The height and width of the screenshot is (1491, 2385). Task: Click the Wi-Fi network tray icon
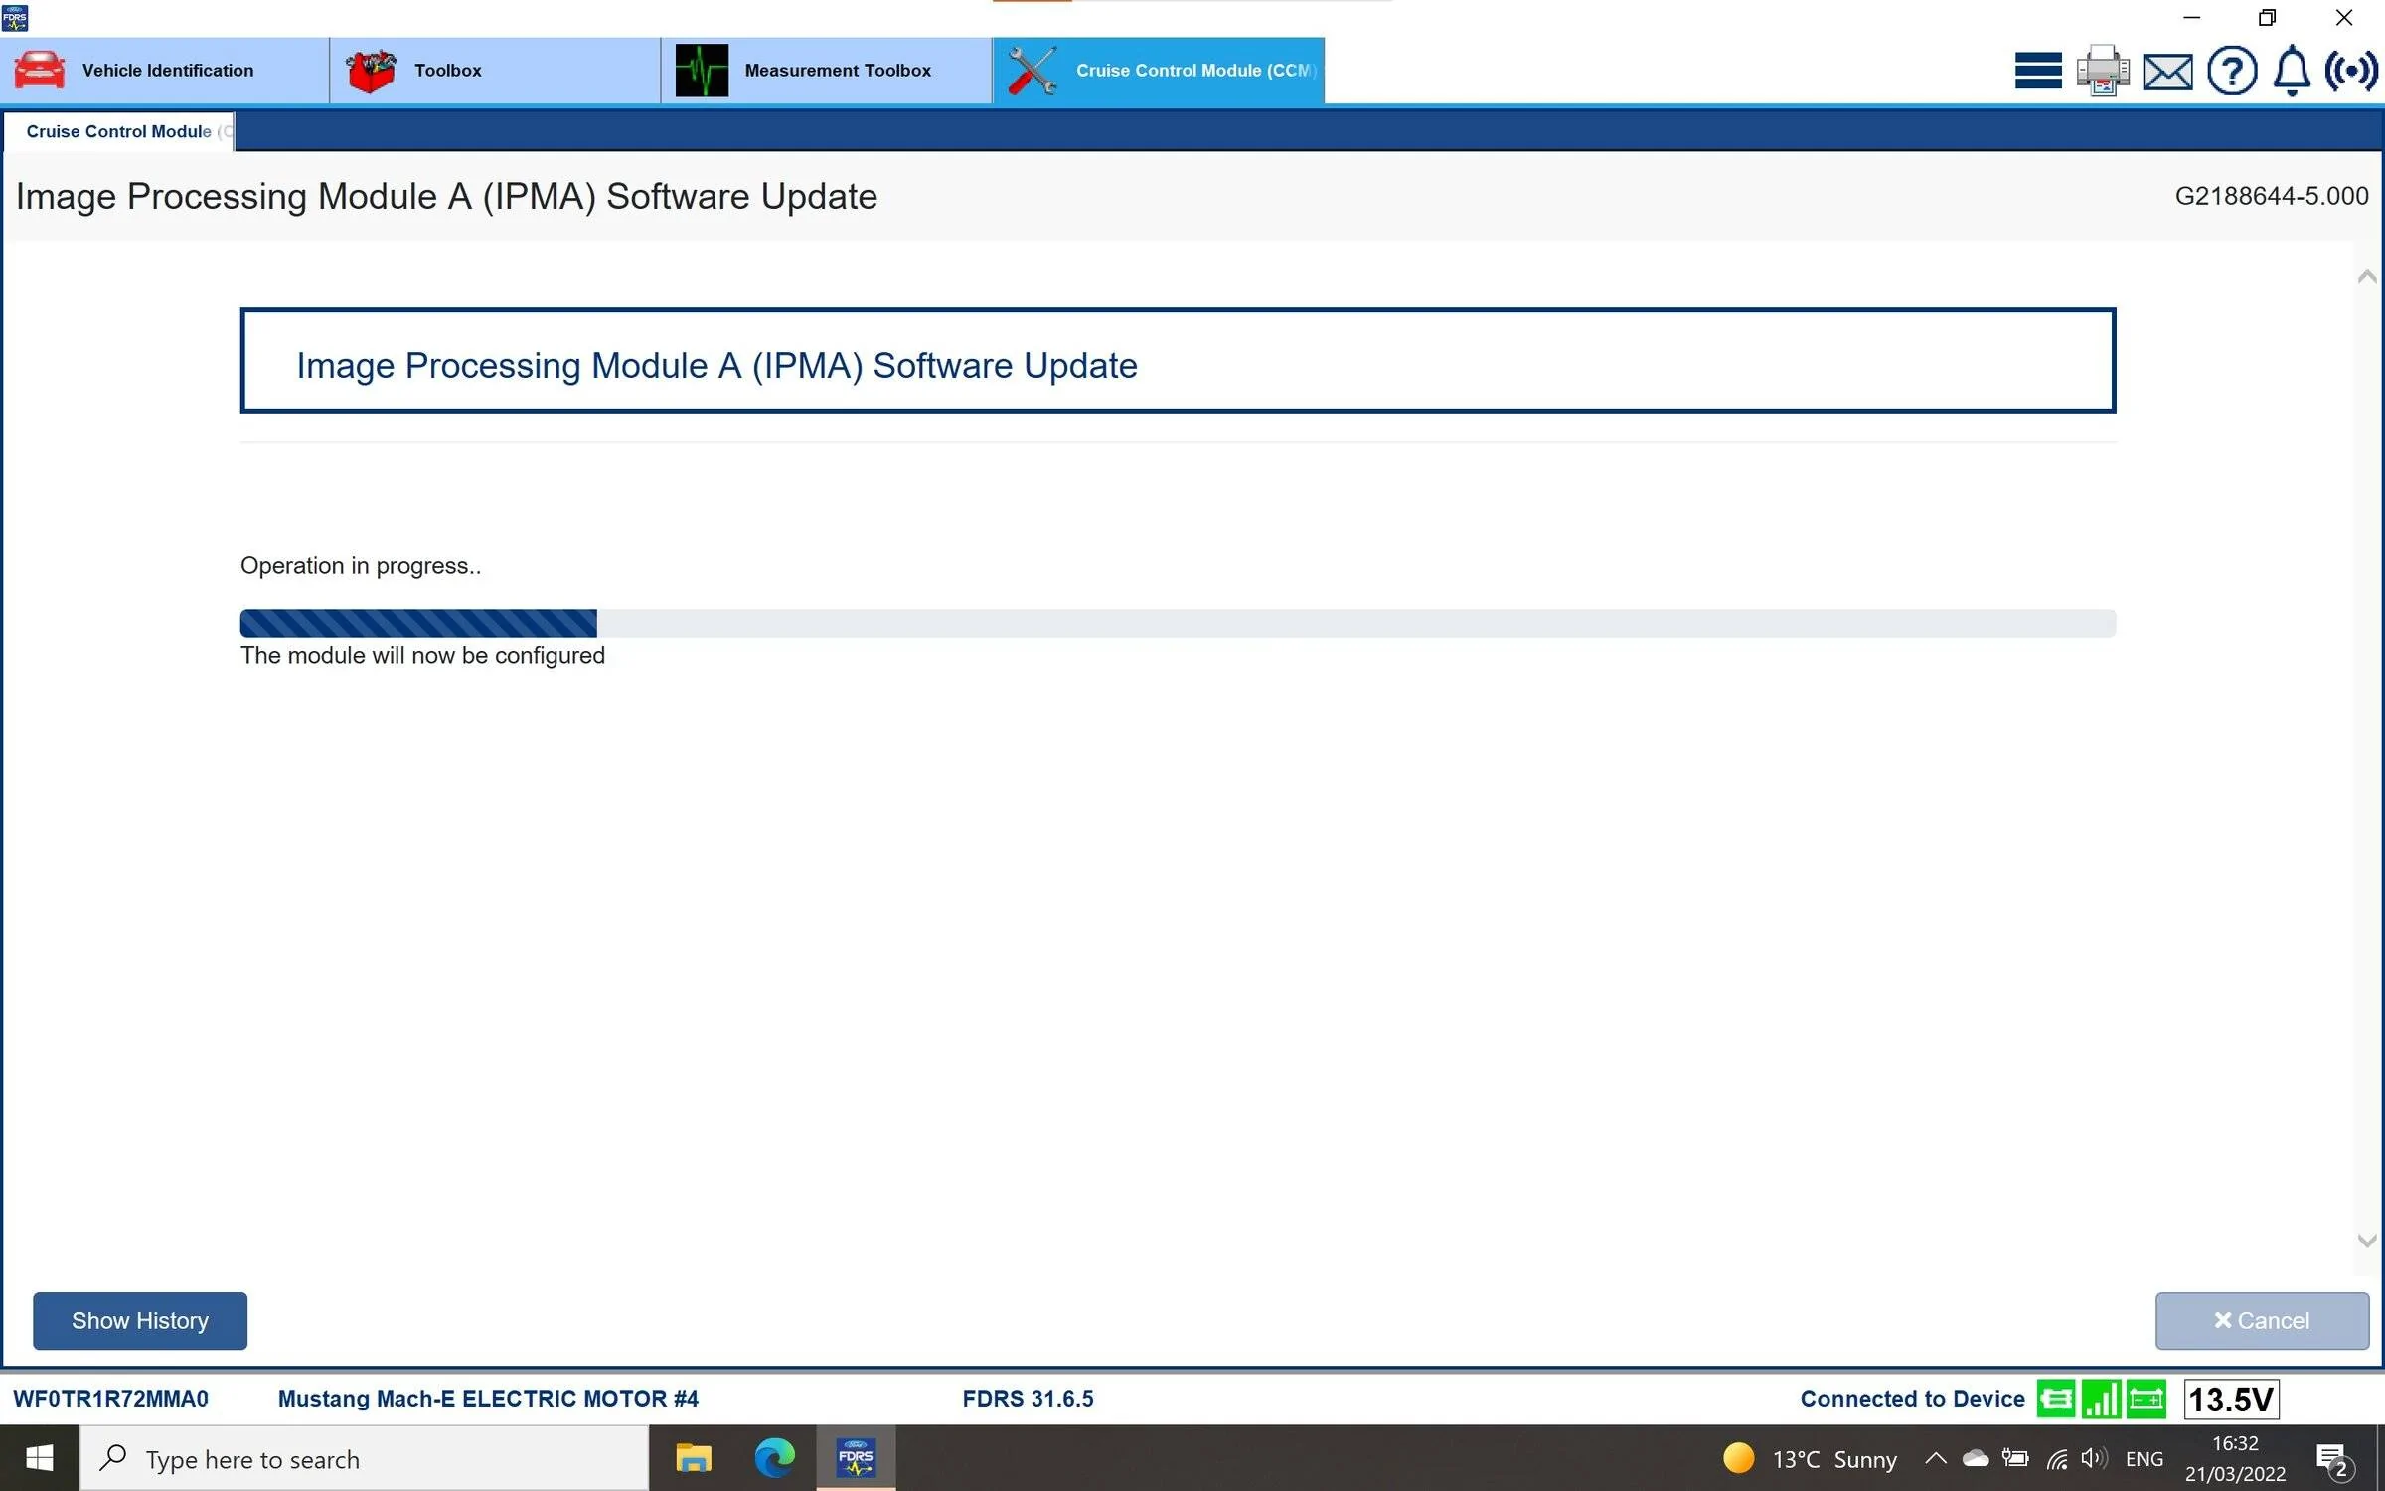tap(2057, 1458)
